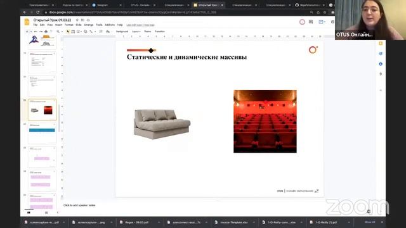
Task: Click the input tools icon in the toolbar
Action: [108, 32]
